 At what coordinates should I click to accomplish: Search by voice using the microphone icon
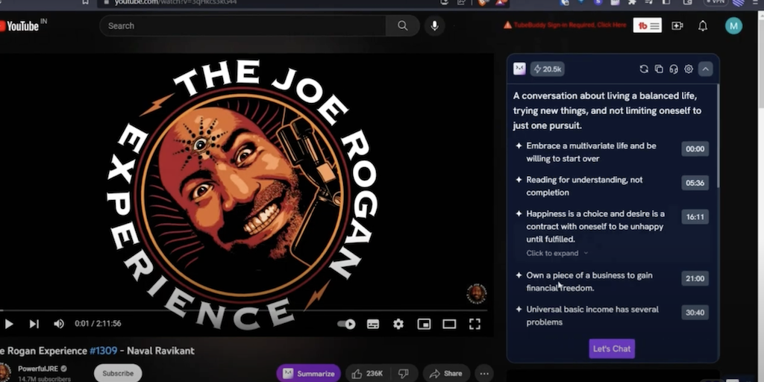(x=434, y=26)
